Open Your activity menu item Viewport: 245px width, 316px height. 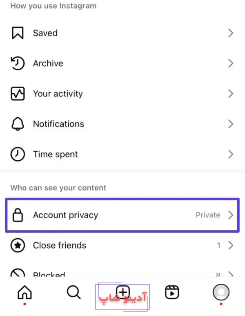tap(58, 94)
